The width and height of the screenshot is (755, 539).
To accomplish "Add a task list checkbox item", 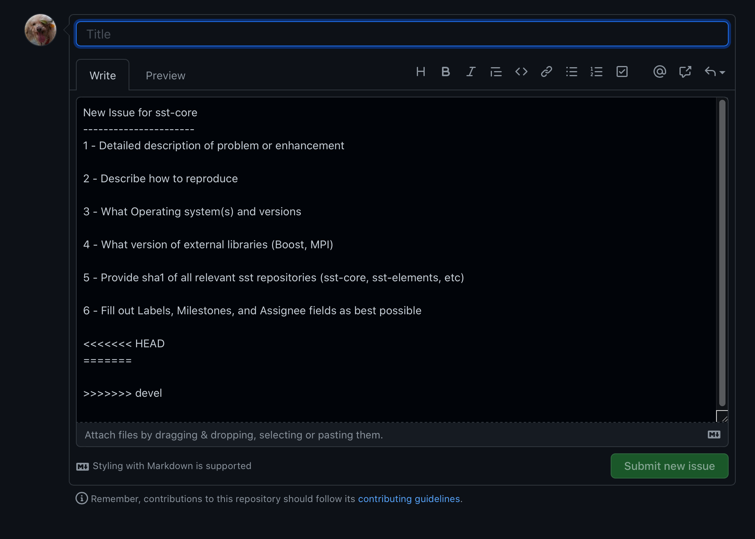I will (622, 71).
